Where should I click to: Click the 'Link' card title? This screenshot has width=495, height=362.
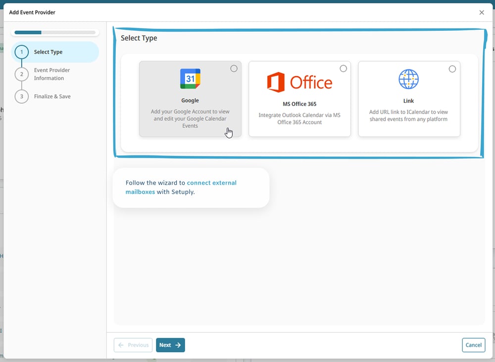click(x=408, y=101)
